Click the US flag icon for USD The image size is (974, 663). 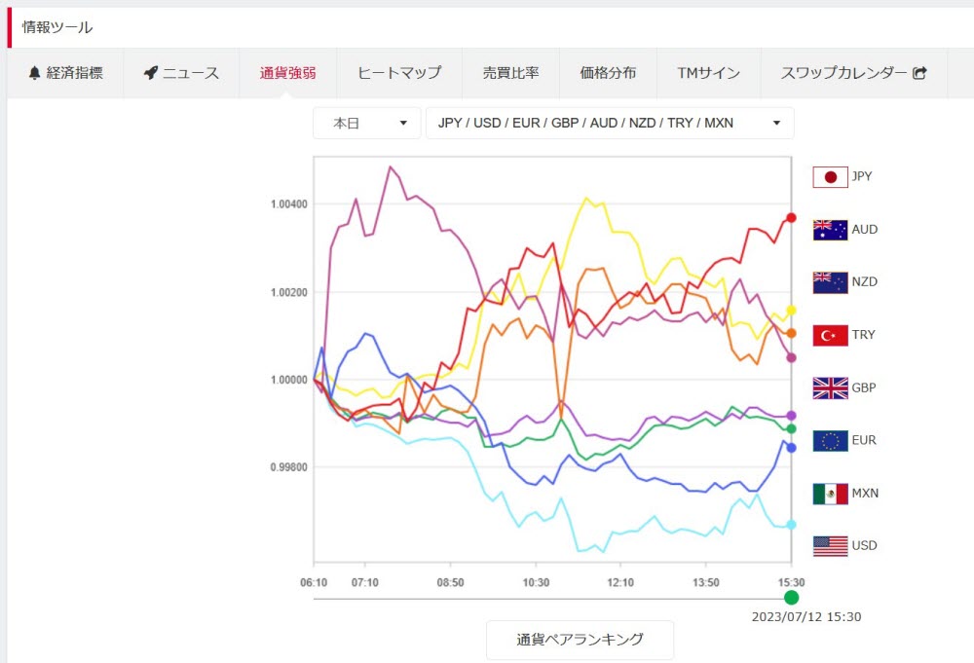[831, 546]
